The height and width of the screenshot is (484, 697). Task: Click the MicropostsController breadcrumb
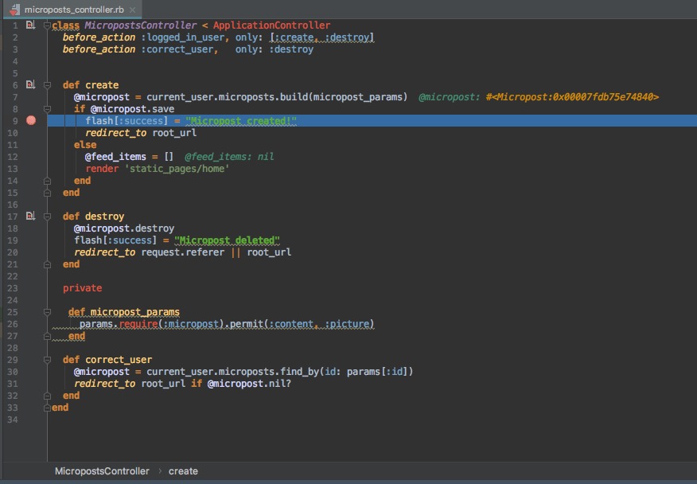point(102,471)
